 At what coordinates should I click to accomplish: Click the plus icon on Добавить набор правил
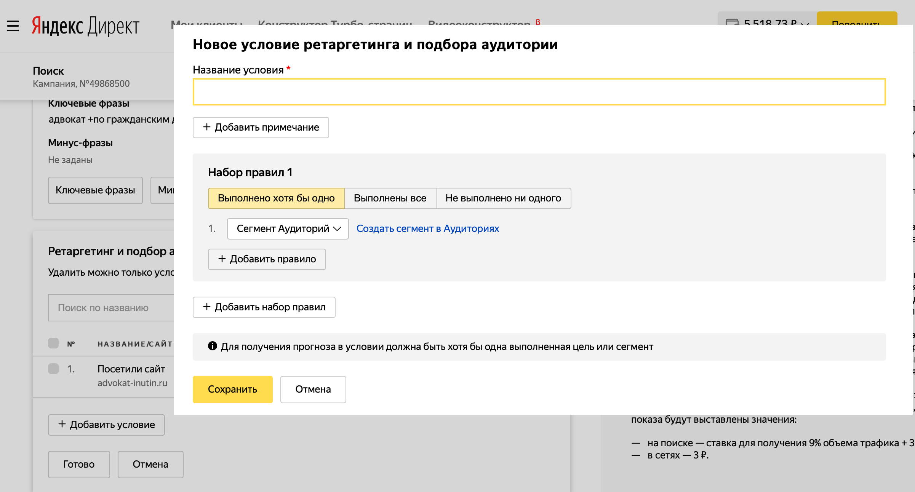(x=206, y=307)
